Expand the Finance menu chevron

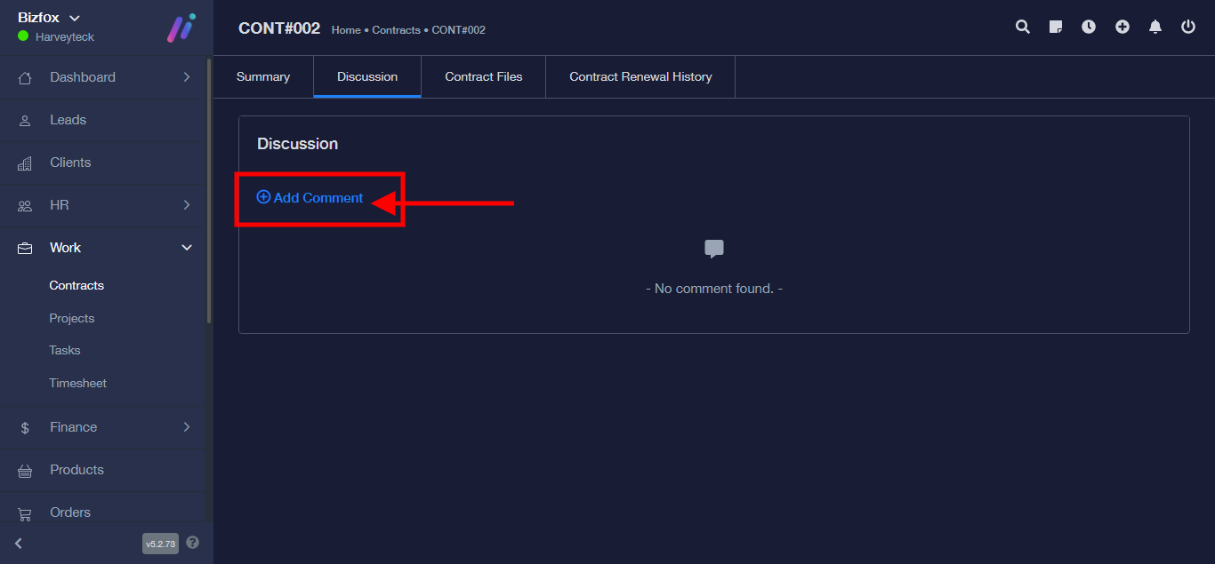coord(187,427)
